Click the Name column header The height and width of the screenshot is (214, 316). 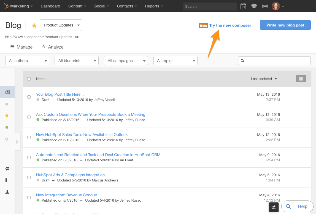tap(41, 79)
